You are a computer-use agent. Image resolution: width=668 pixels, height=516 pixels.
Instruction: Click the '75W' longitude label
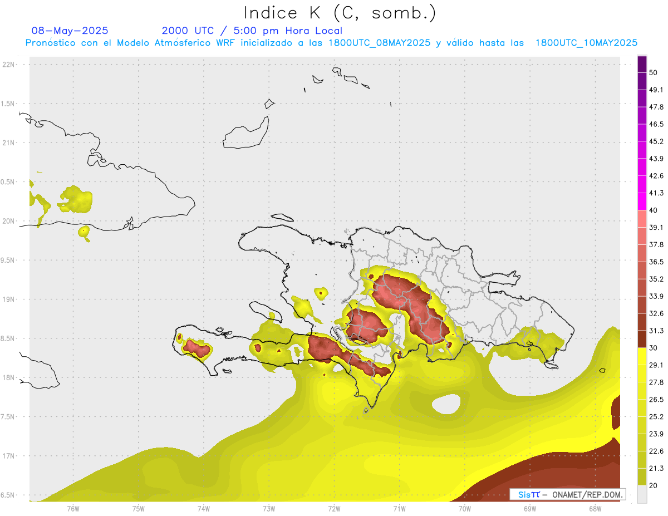139,509
